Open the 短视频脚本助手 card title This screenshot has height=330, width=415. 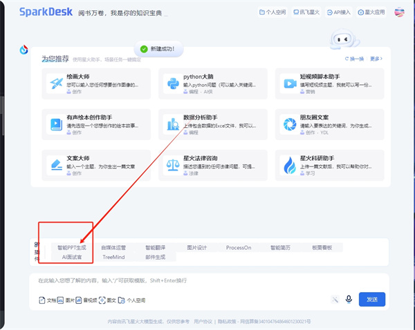(320, 77)
